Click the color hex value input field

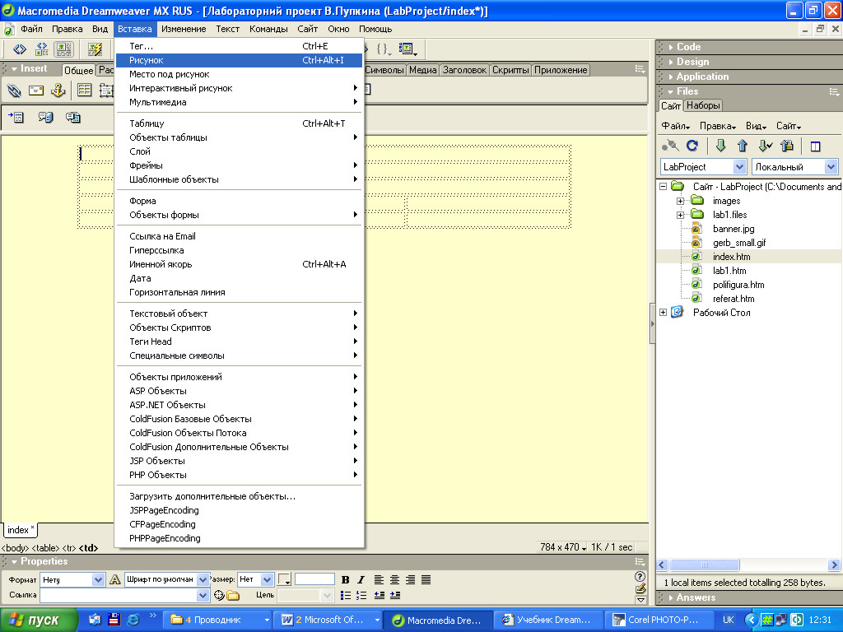[x=314, y=579]
